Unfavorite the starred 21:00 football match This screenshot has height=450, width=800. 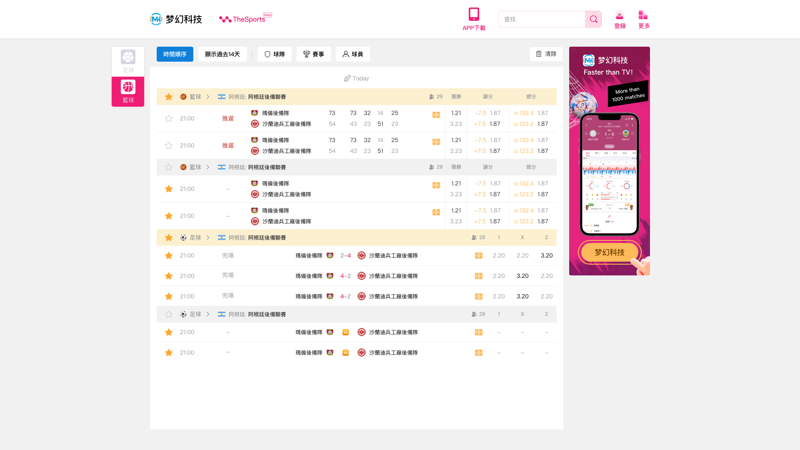click(x=169, y=255)
